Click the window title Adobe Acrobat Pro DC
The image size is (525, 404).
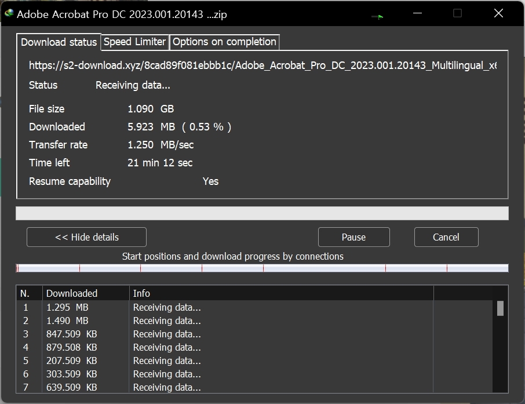[122, 14]
